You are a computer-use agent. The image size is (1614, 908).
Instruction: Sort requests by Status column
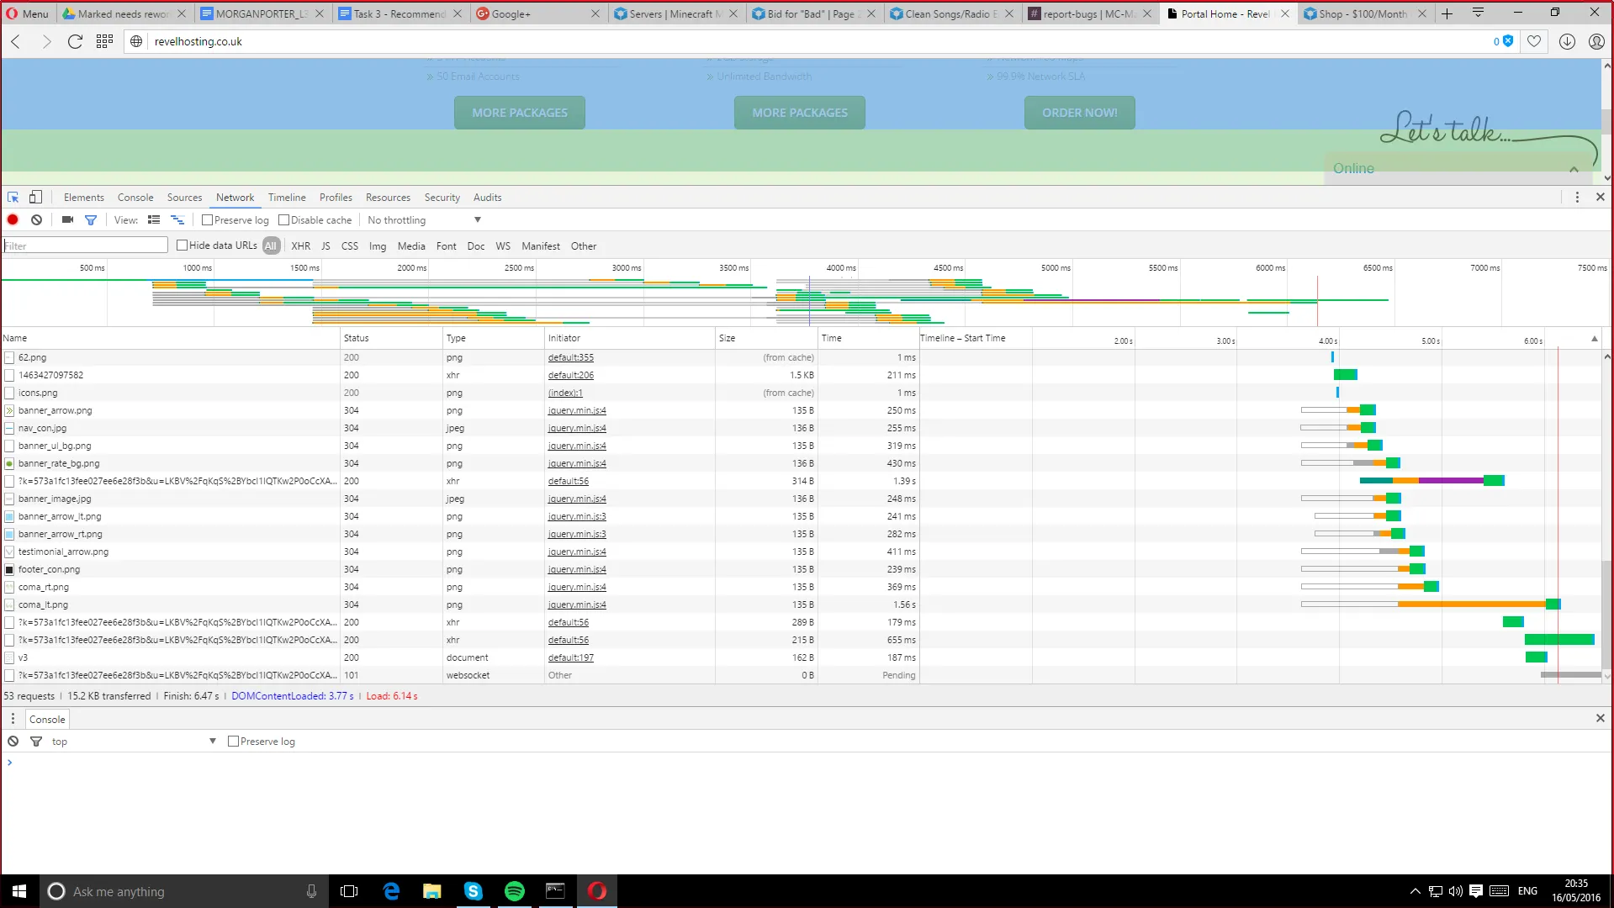click(x=391, y=338)
